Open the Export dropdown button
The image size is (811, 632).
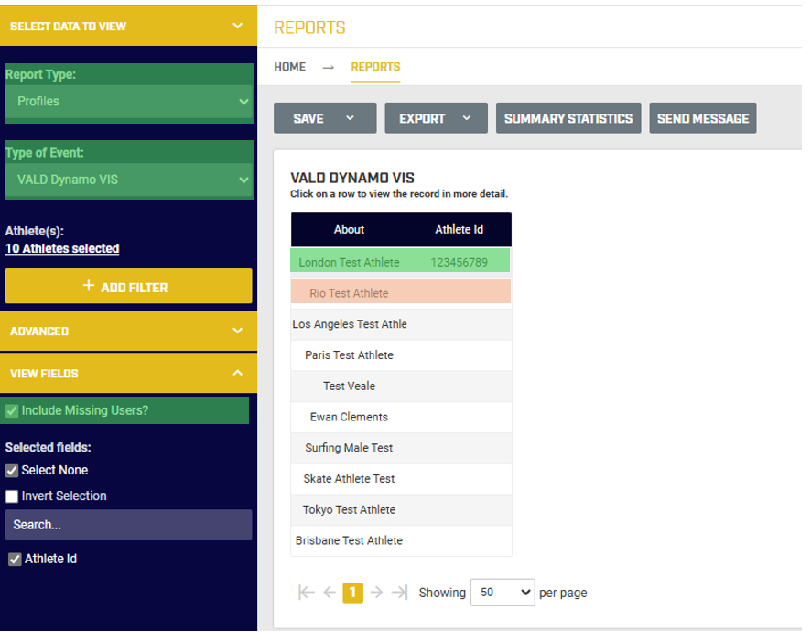436,118
